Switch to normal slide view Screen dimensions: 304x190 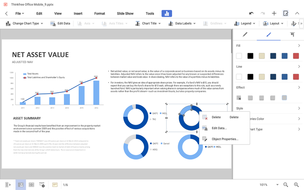coord(21,185)
